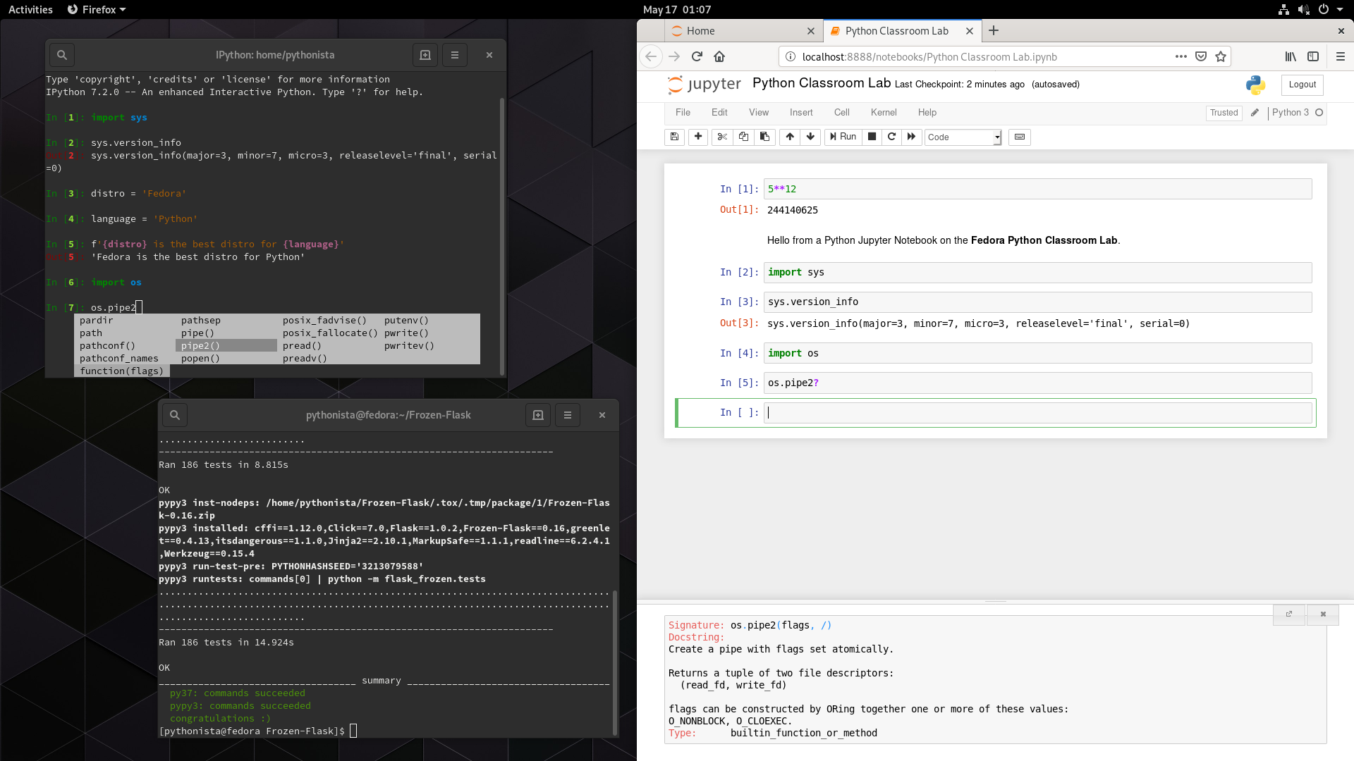Go to Firefox home page
Screen dimensions: 1354x761
coord(719,56)
